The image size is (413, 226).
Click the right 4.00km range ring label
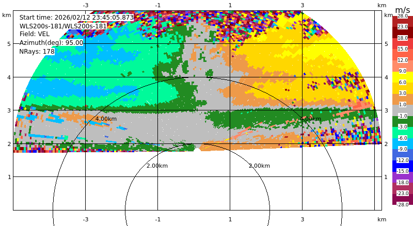point(311,119)
